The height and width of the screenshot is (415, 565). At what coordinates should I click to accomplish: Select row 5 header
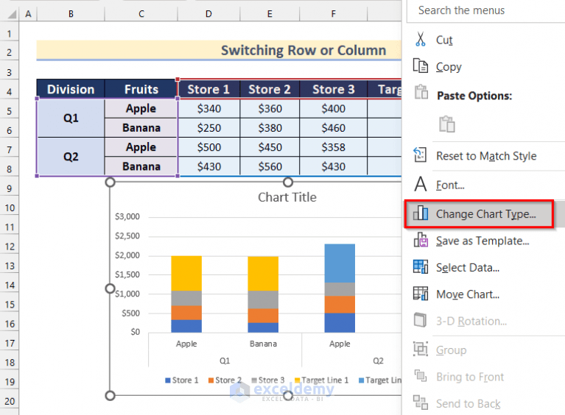click(x=10, y=111)
